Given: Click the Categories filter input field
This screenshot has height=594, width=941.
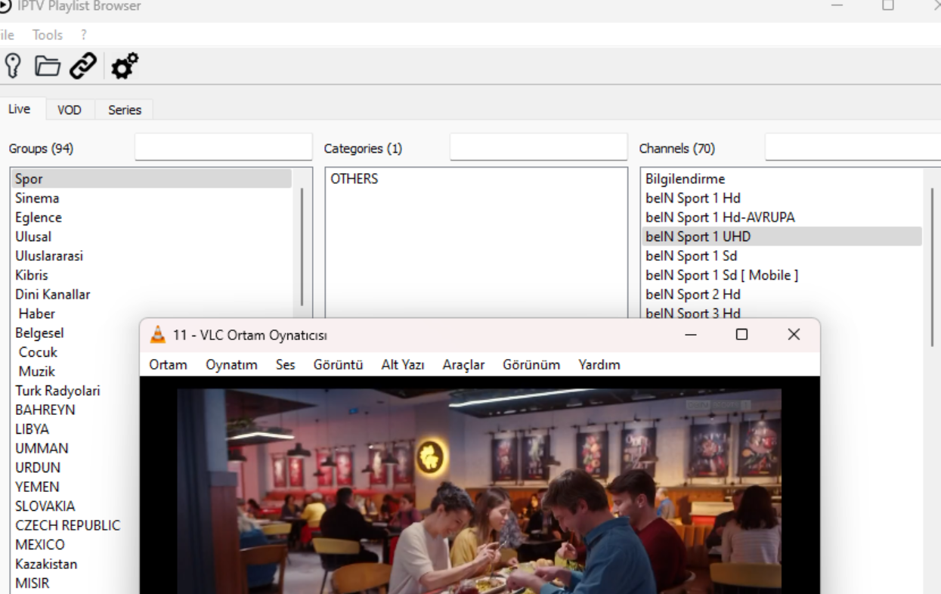Looking at the screenshot, I should (538, 147).
